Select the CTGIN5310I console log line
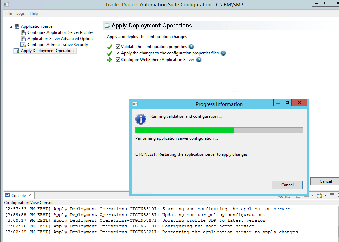 pos(149,209)
